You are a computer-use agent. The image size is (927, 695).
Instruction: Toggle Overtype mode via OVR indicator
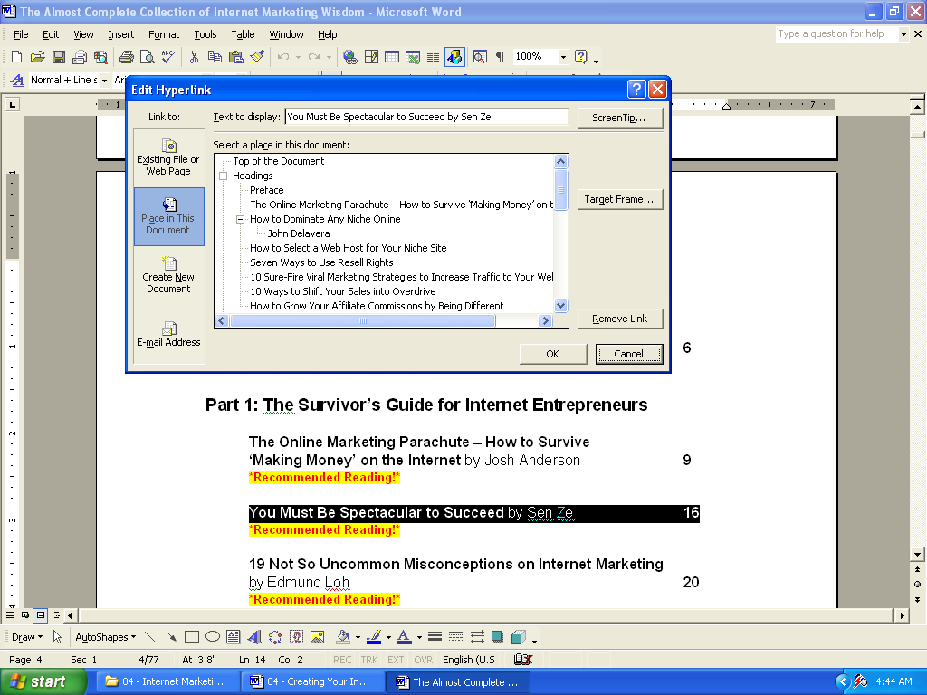[423, 660]
